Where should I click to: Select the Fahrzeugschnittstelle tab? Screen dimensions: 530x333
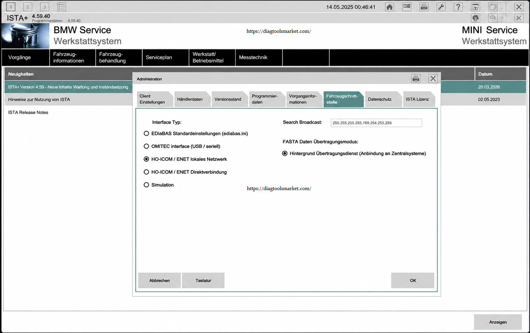pos(343,99)
